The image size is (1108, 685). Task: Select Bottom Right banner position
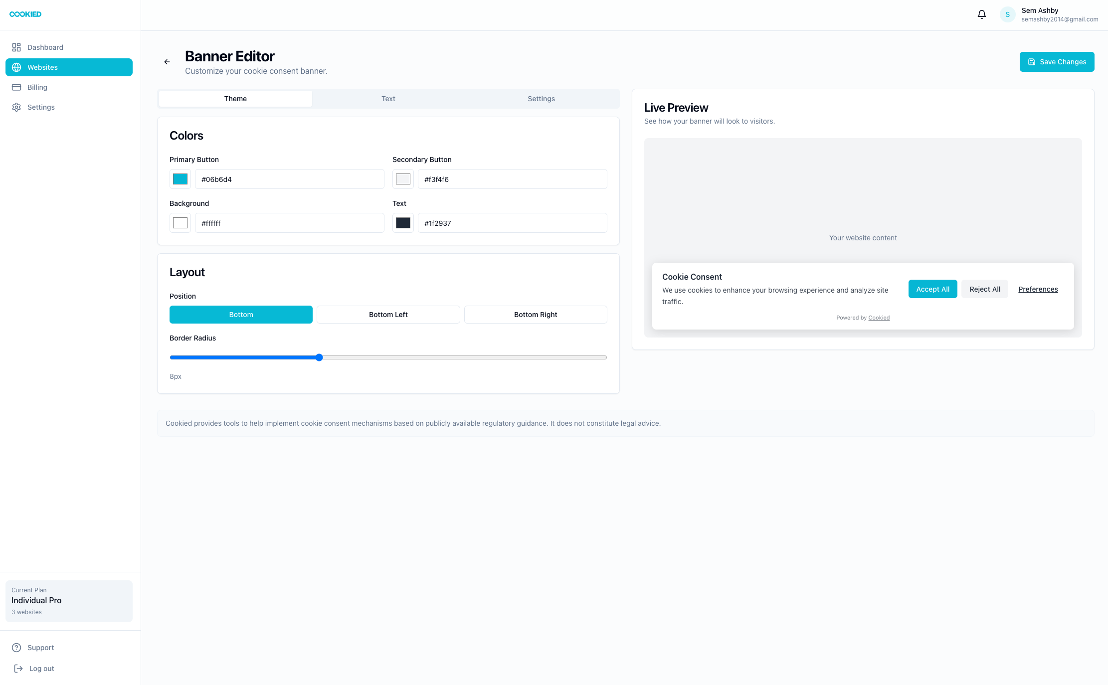536,314
